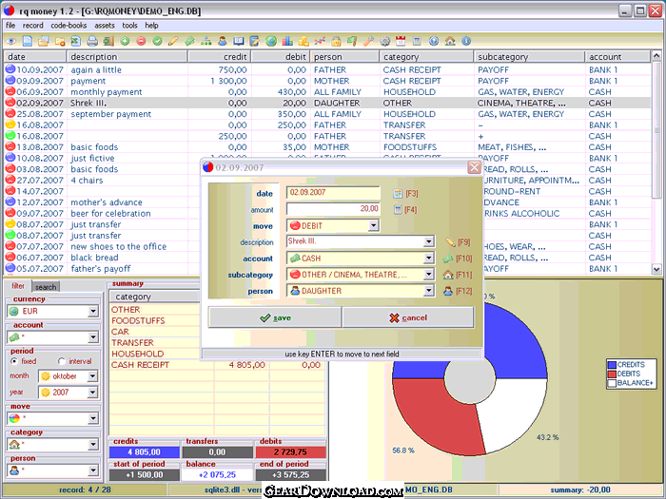Viewport: 666px width, 499px height.
Task: Click the save button
Action: point(275,317)
